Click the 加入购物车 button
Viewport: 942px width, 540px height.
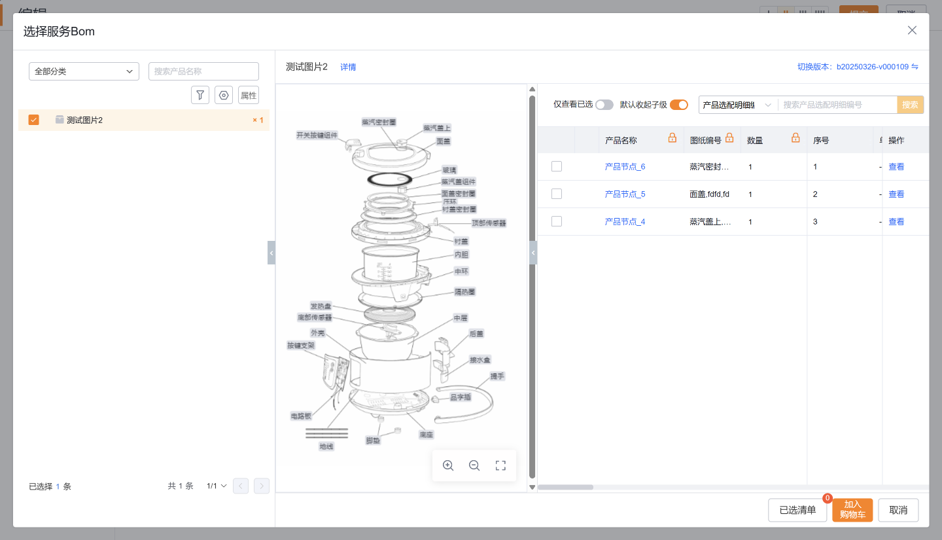pyautogui.click(x=852, y=510)
